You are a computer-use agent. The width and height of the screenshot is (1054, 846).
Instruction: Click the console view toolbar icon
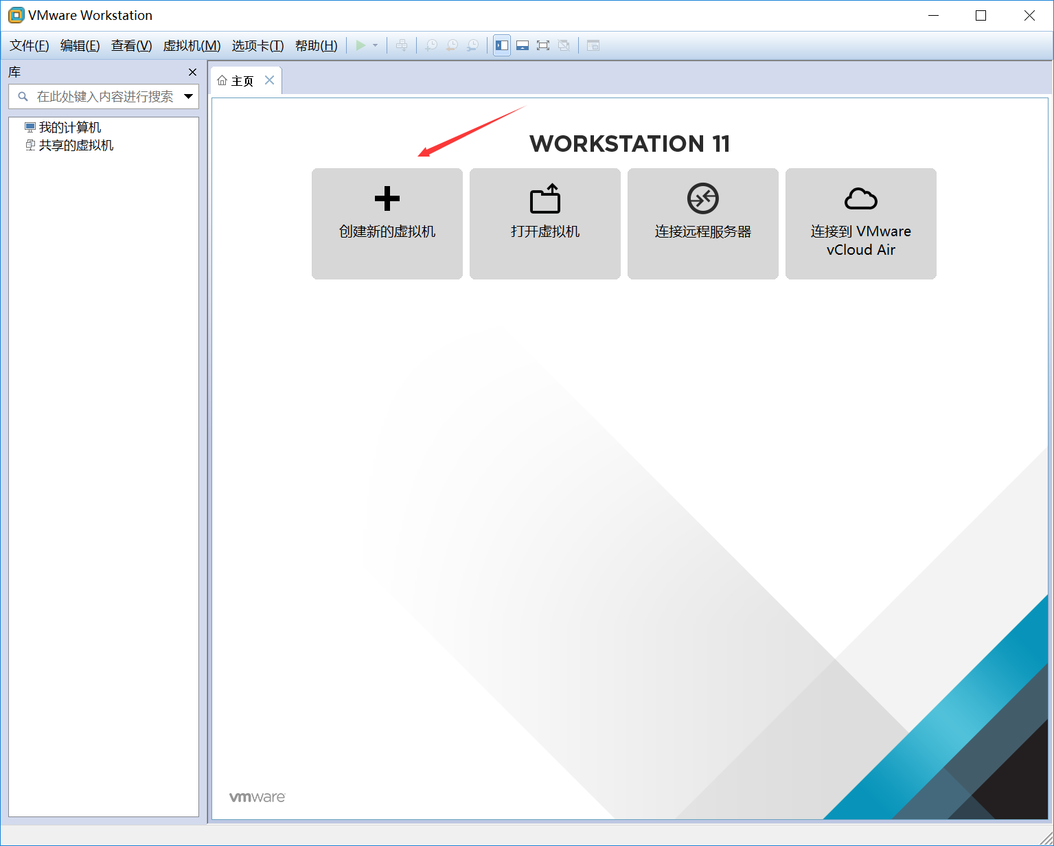[x=593, y=45]
